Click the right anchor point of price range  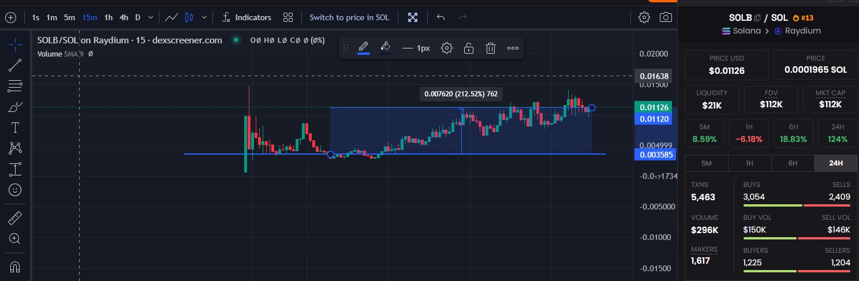[x=592, y=107]
